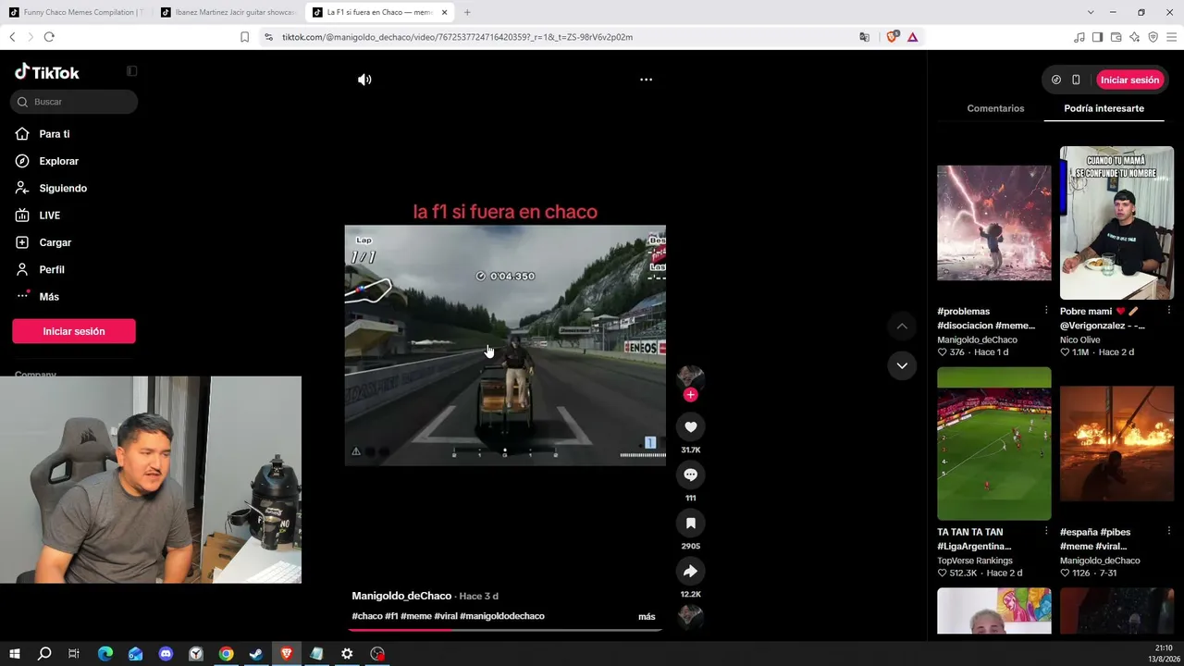The width and height of the screenshot is (1184, 666).
Task: Open the Brave Wallet icon
Action: point(1116,37)
